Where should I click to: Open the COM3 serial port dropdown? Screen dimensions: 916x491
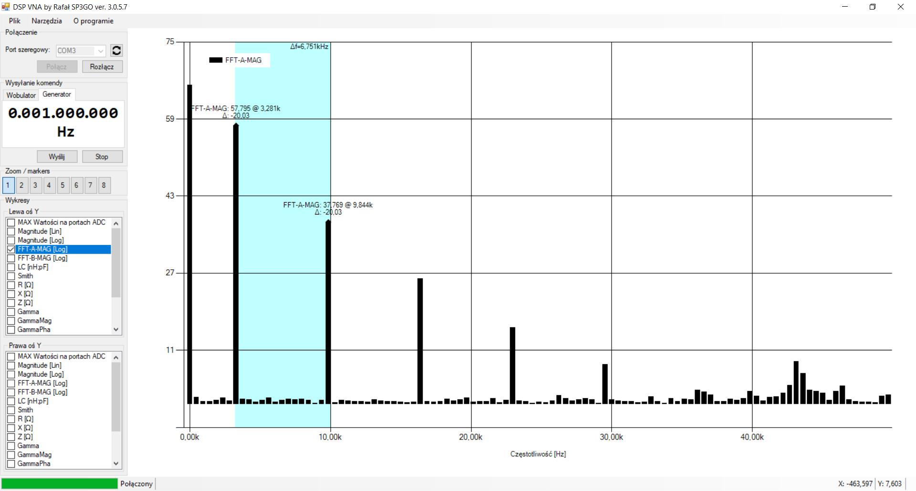pos(101,51)
